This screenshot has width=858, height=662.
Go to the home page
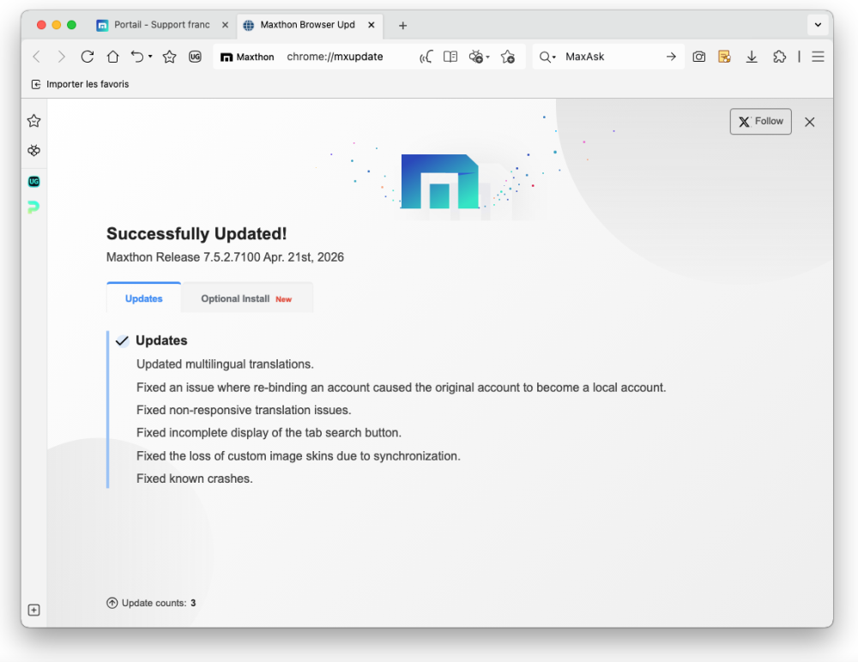(112, 57)
